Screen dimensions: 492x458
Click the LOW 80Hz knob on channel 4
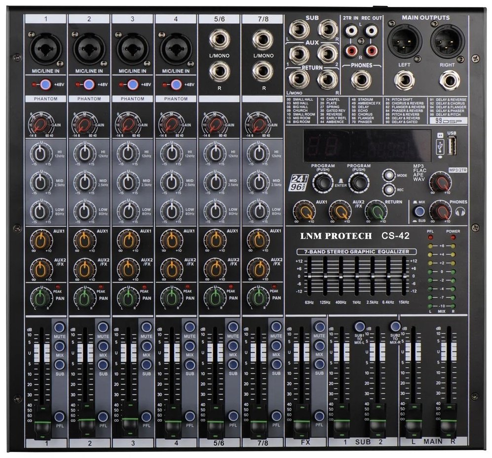point(171,211)
